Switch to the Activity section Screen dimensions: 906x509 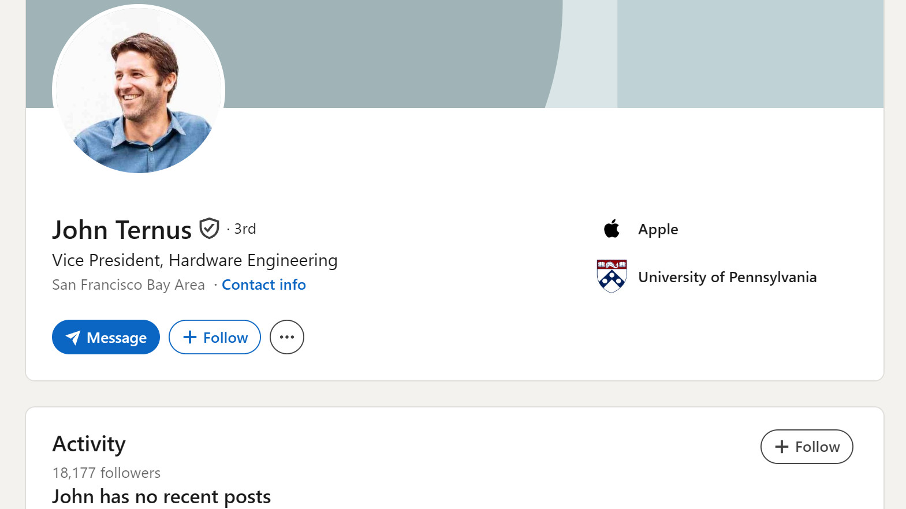[89, 444]
